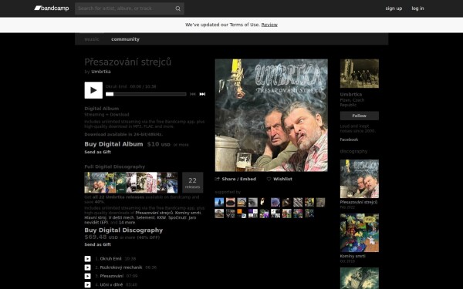463x289 pixels.
Task: Open artist link Umbrtka below album title
Action: pos(101,72)
